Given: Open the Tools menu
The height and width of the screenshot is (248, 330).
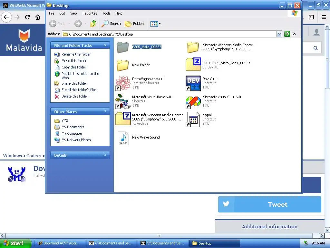Looking at the screenshot, I should pos(106,13).
